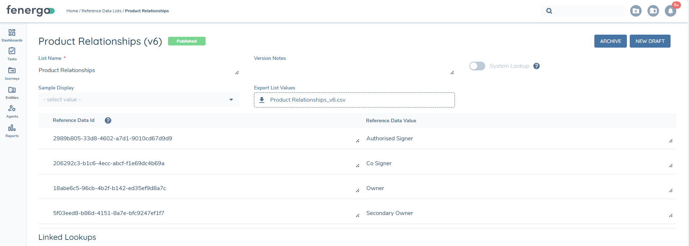The height and width of the screenshot is (246, 689).
Task: Click the Product Relationships (v6) title
Action: 100,41
